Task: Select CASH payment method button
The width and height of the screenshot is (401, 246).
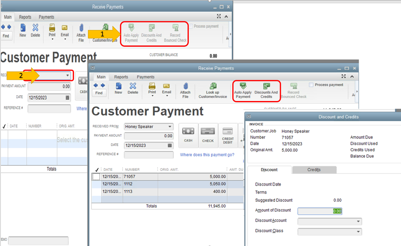Action: [x=188, y=134]
